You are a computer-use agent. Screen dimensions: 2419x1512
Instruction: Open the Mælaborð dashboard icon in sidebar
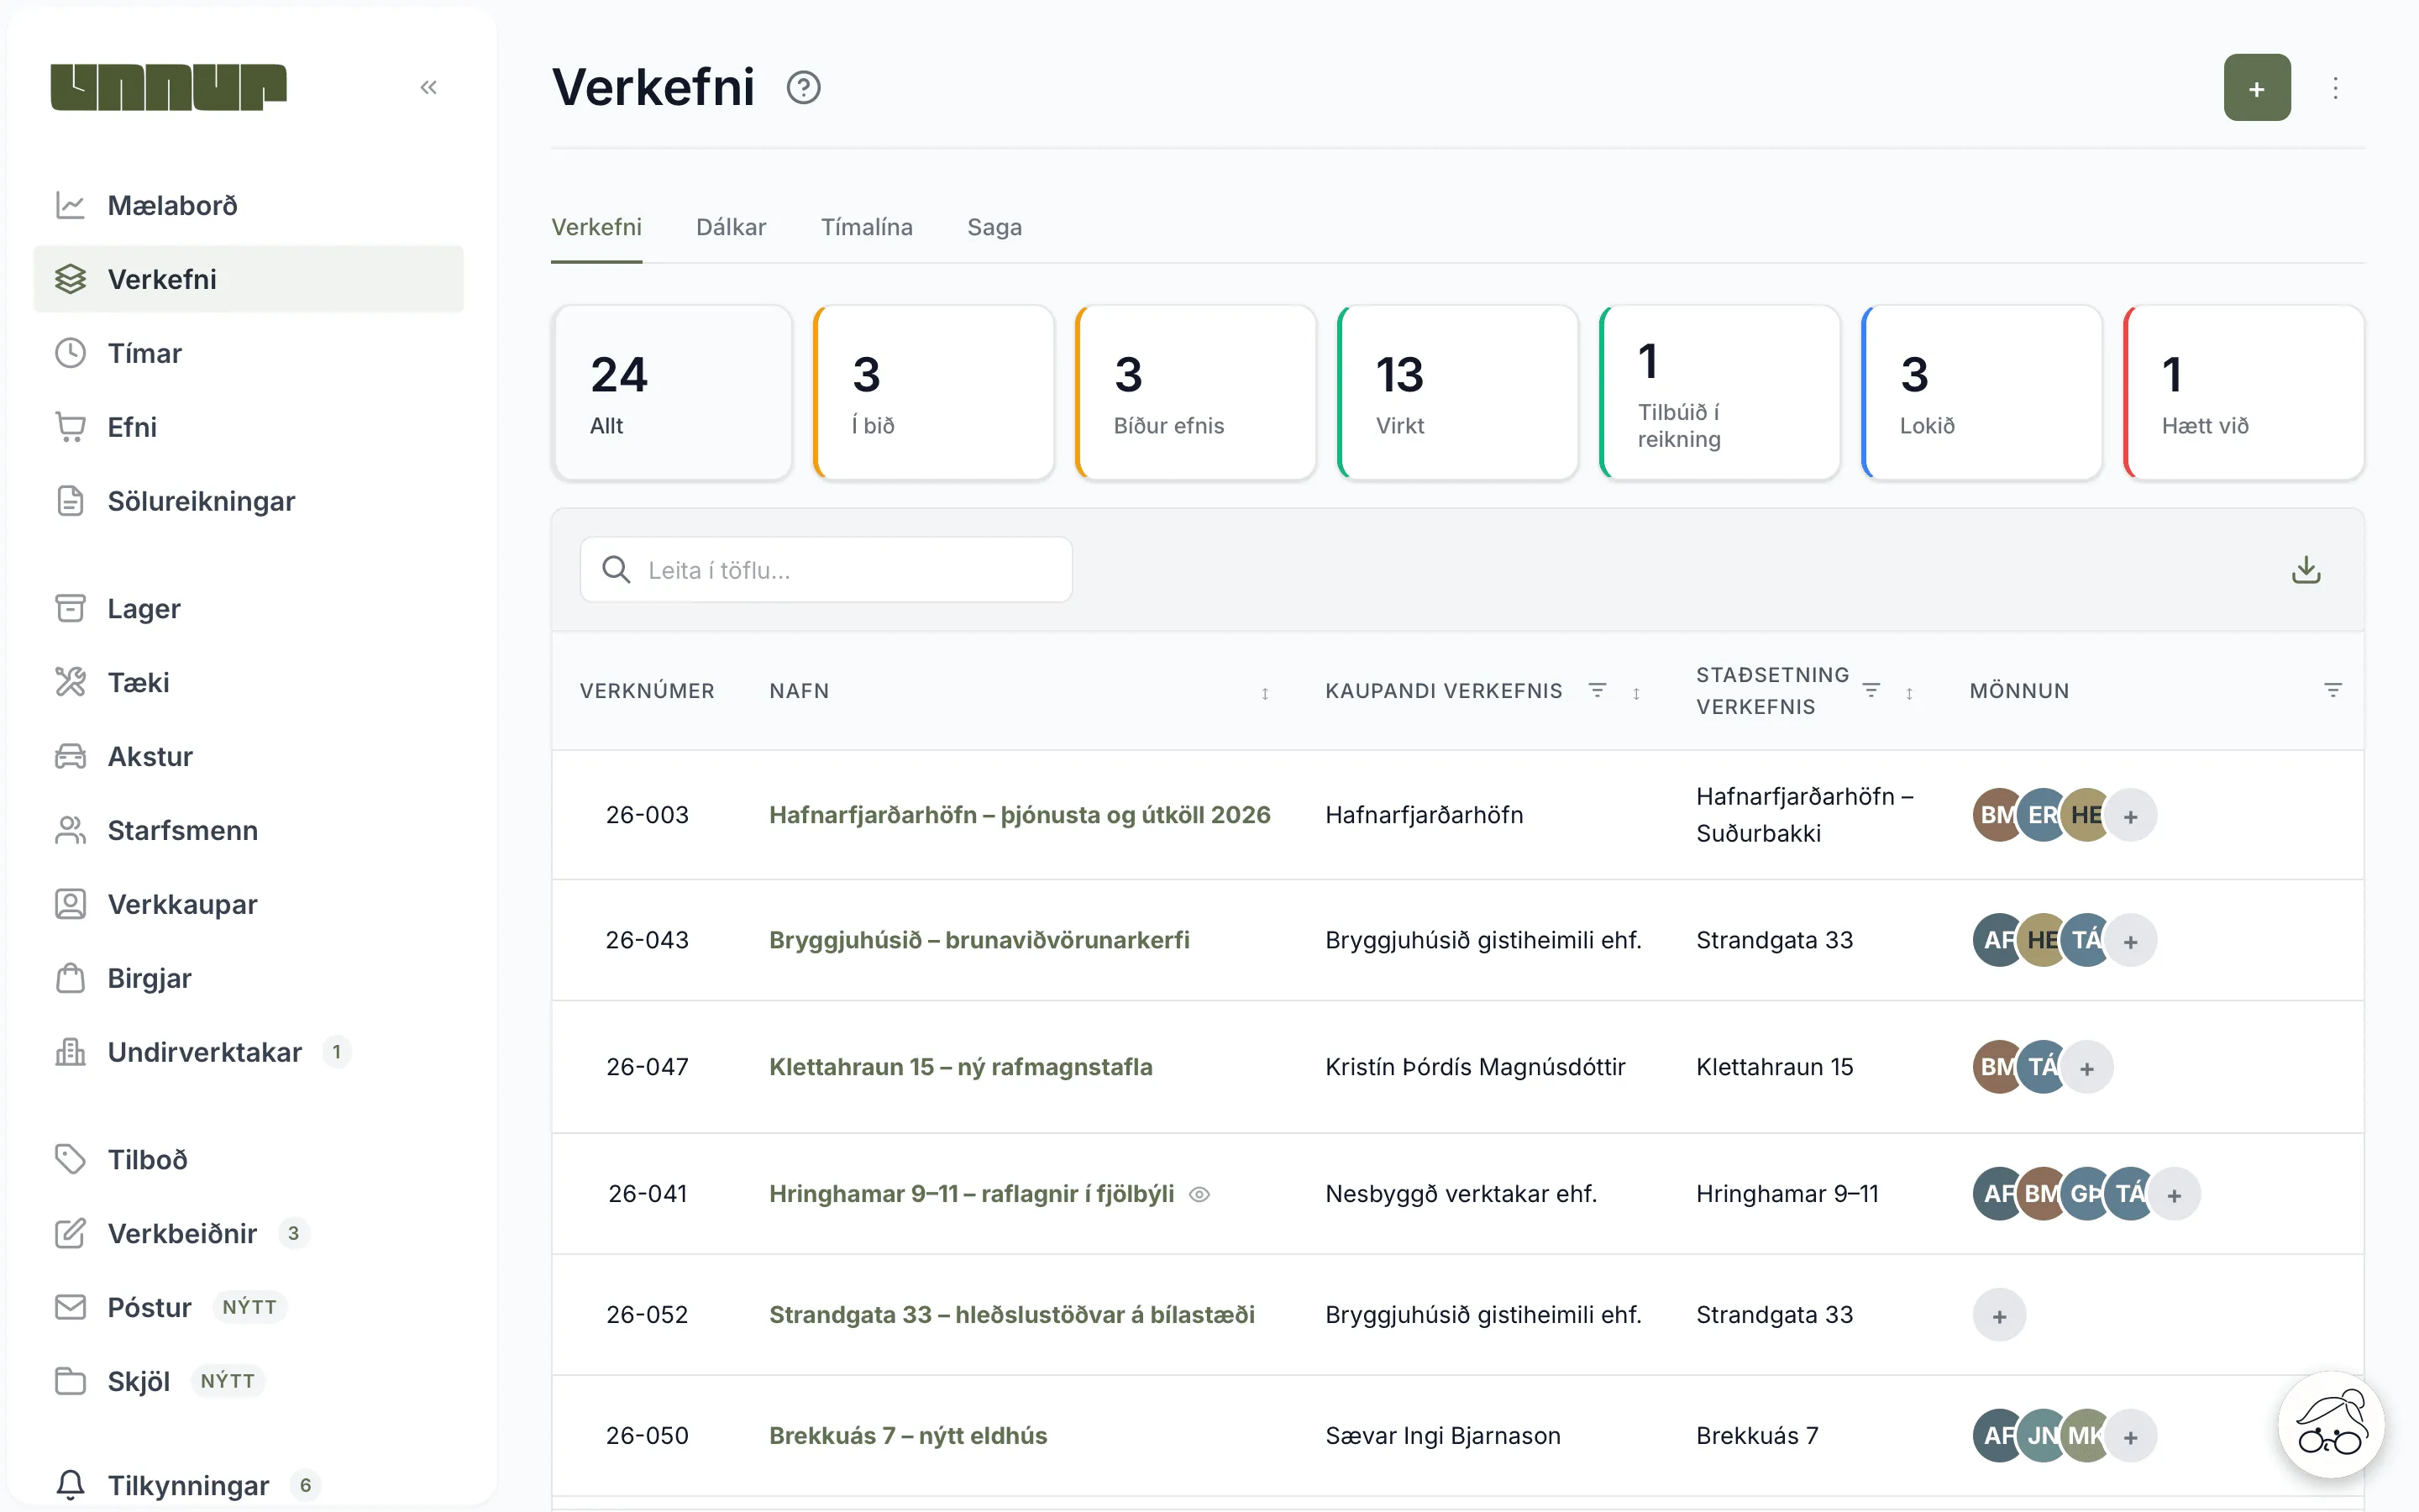[x=70, y=205]
